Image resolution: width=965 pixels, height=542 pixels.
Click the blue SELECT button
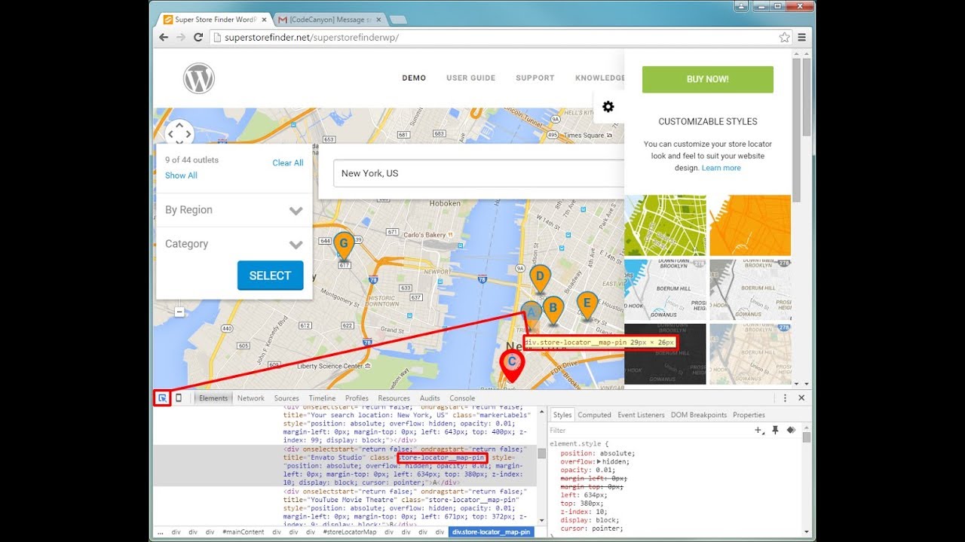coord(270,276)
